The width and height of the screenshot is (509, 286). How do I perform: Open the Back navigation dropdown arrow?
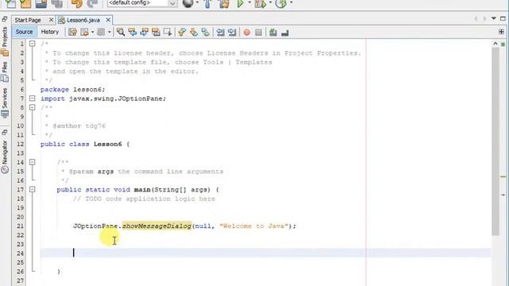[x=92, y=32]
